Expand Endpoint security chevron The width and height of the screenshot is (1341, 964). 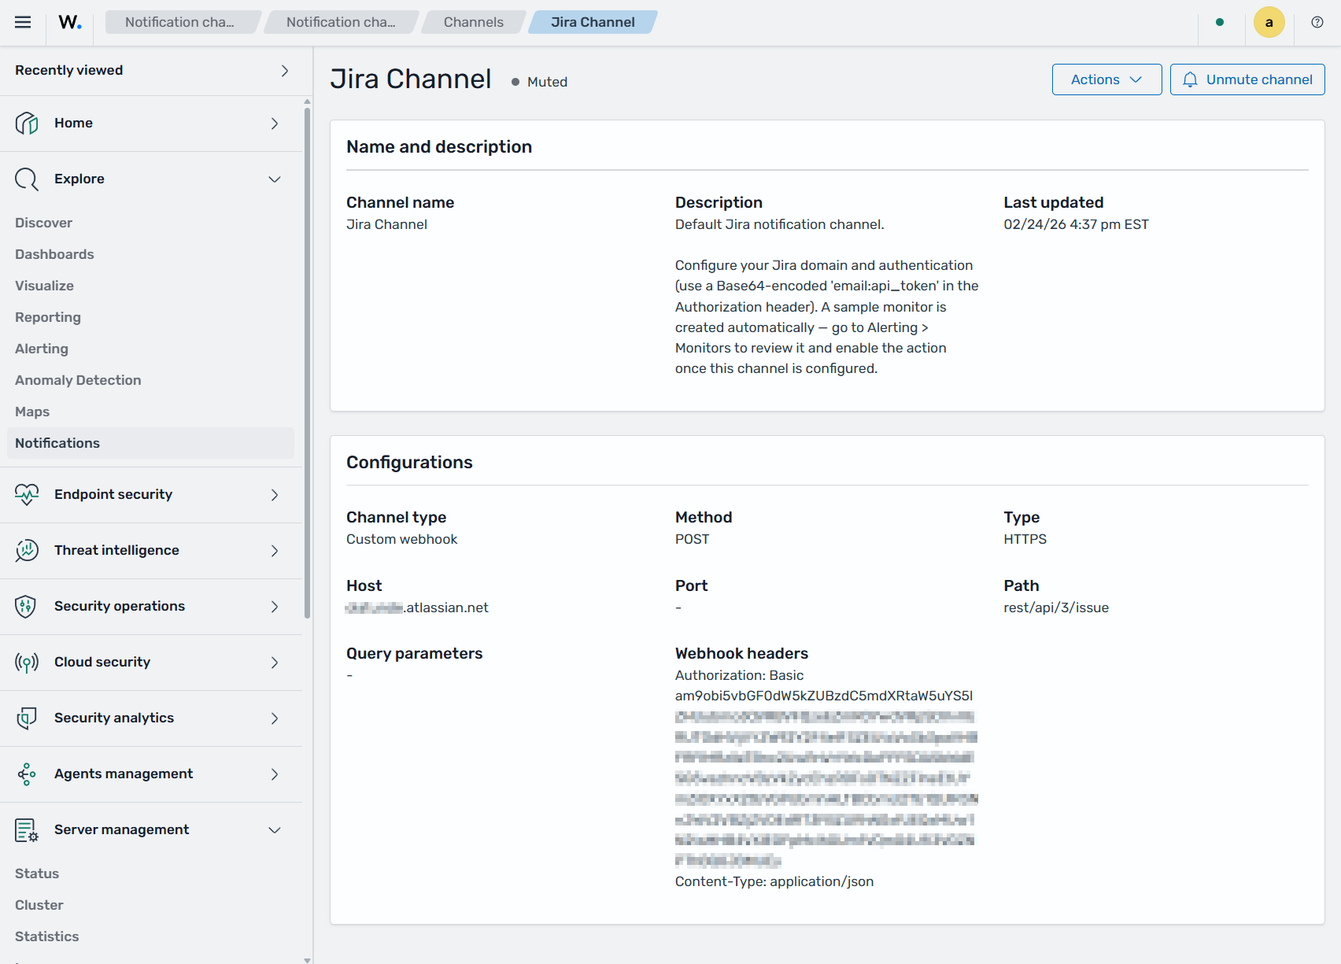275,495
